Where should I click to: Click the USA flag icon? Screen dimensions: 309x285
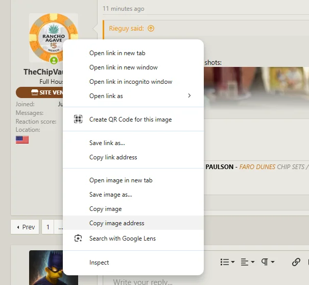pos(22,140)
